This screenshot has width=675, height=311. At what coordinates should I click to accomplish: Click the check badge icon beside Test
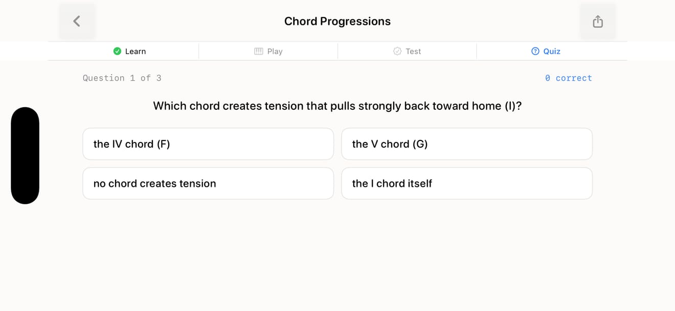click(x=397, y=51)
